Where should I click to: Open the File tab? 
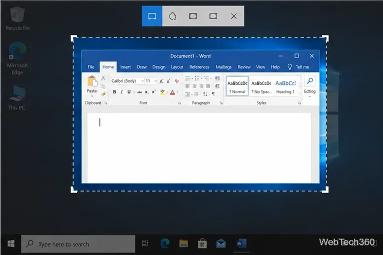pyautogui.click(x=91, y=67)
